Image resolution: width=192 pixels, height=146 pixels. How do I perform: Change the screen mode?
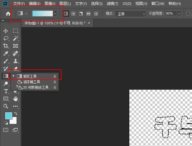[15, 130]
